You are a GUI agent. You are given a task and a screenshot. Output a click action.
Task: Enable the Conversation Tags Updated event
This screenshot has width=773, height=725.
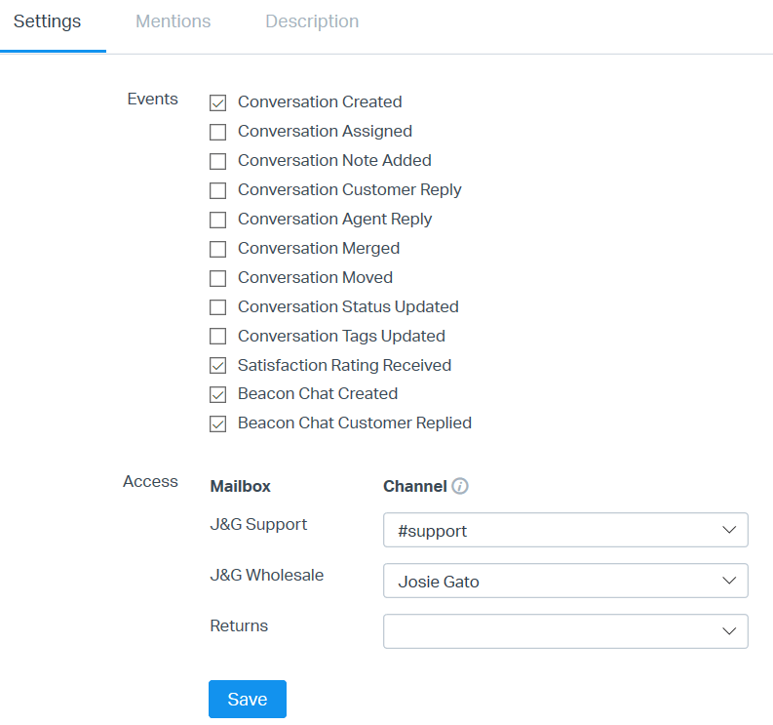[x=218, y=337]
